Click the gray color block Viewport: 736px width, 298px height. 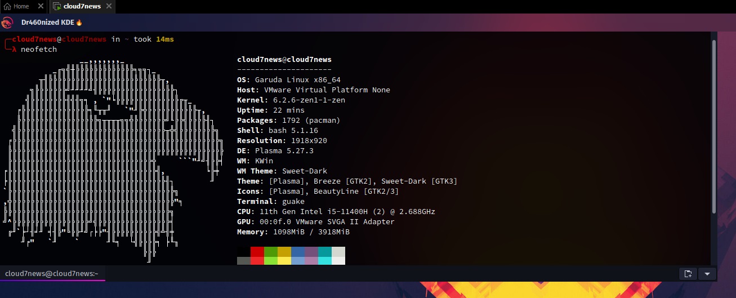tap(244, 261)
